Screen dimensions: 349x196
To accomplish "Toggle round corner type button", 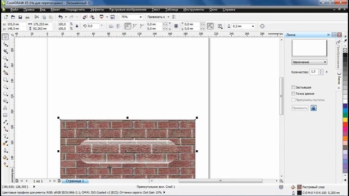I will (x=128, y=26).
